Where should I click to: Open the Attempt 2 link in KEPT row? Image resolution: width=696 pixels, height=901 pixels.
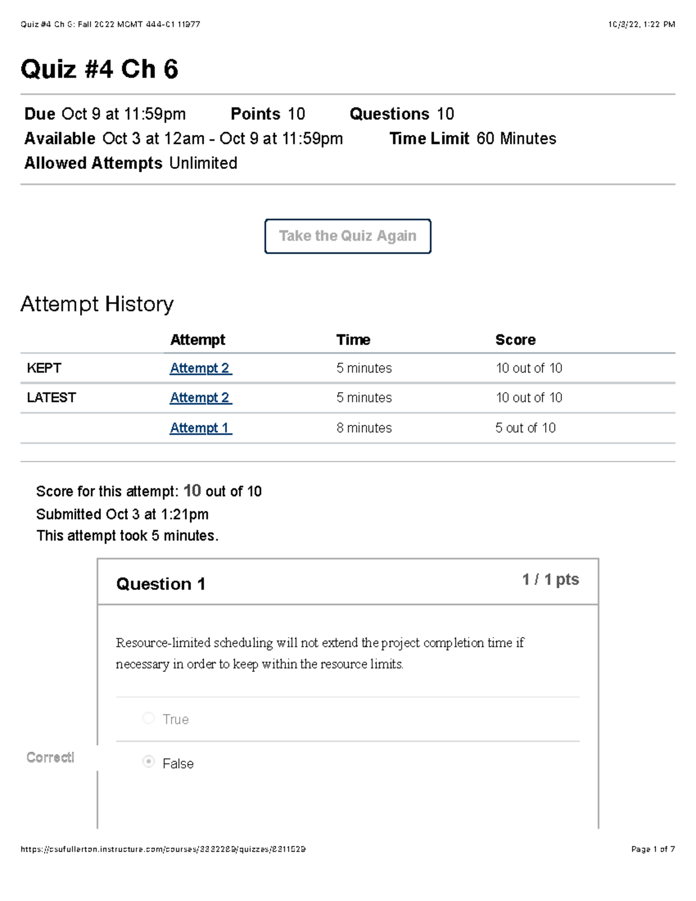click(x=200, y=368)
